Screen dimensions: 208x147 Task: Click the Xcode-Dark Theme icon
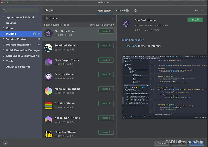48,119
